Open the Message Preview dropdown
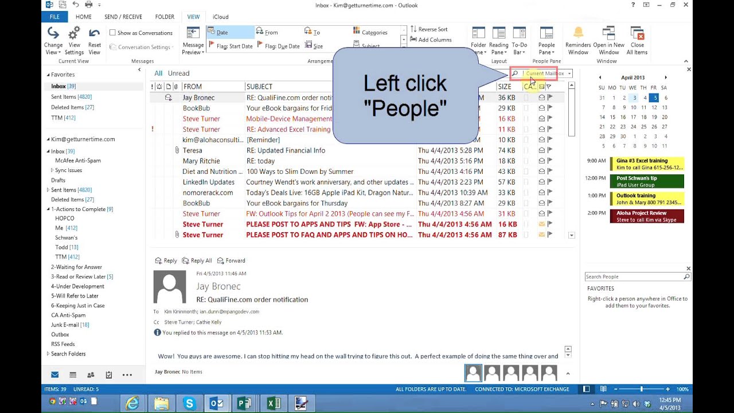The height and width of the screenshot is (413, 734). 193,41
